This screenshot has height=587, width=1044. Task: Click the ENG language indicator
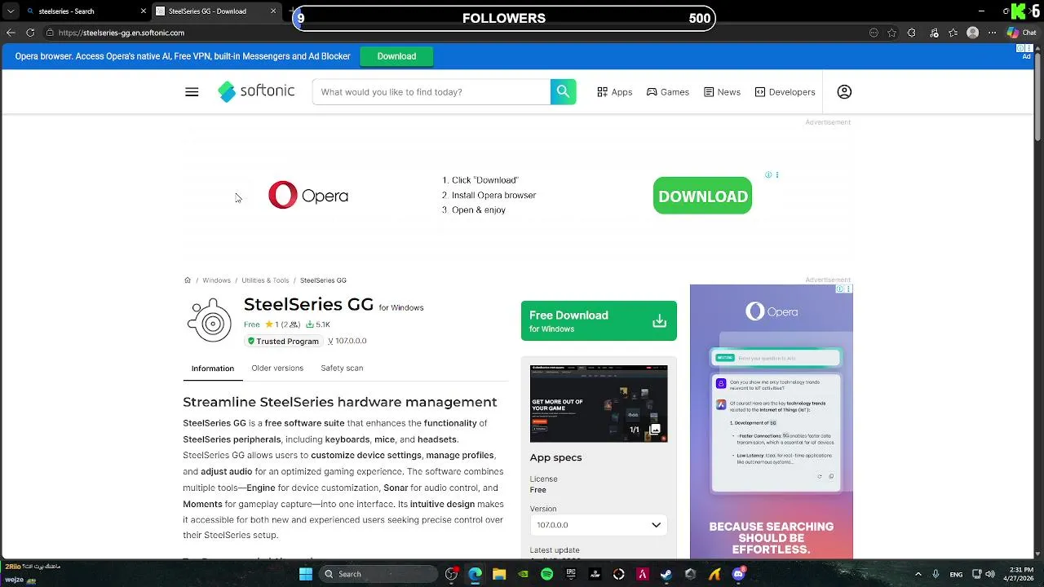coord(956,574)
